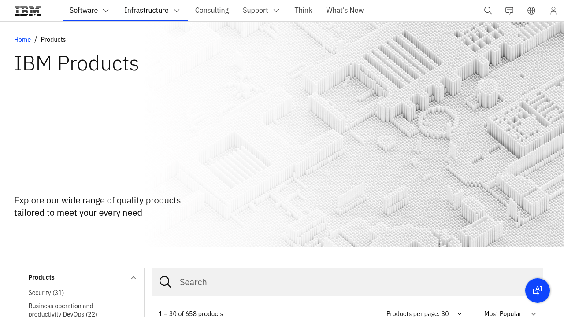
Task: Open the search magnifier in header
Action: coord(488,11)
